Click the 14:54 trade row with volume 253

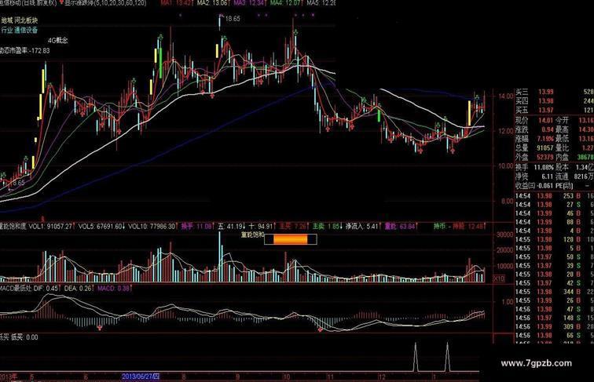point(554,196)
